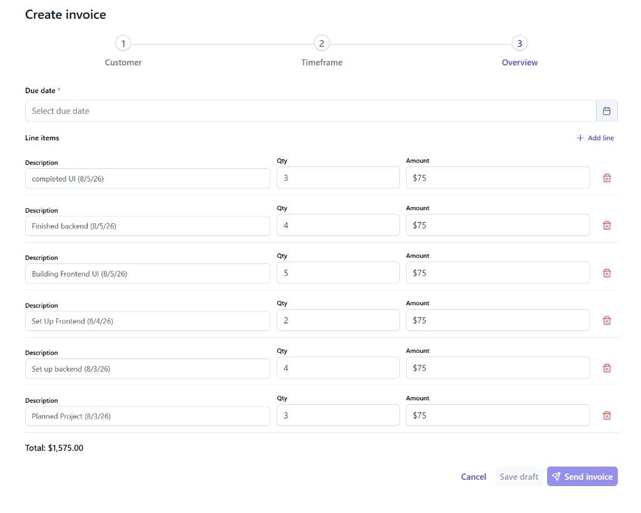Click the 'Customer' step label

coord(123,63)
